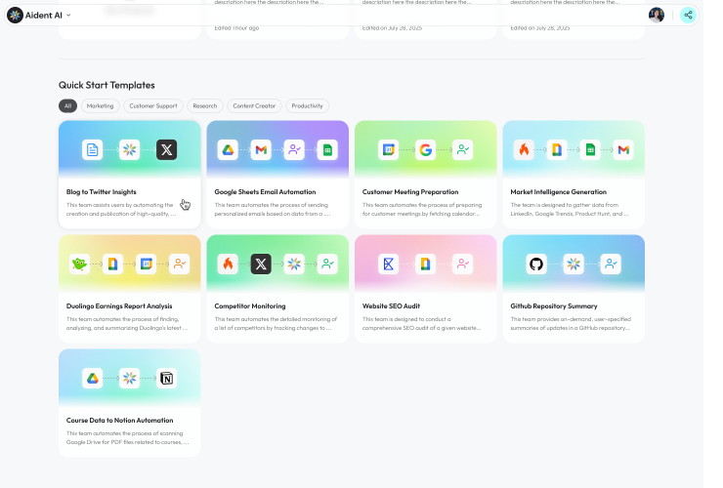Image resolution: width=723 pixels, height=488 pixels.
Task: Click the GitHub icon in Github Repository card
Action: tap(536, 264)
